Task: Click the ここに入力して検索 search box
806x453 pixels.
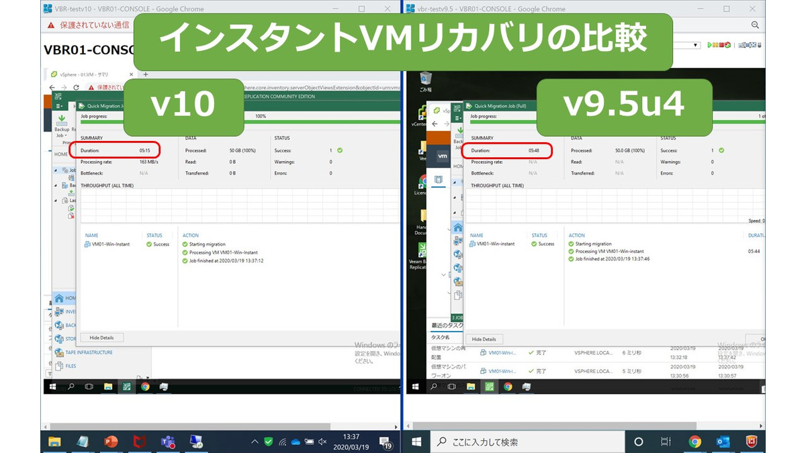Action: [x=527, y=442]
